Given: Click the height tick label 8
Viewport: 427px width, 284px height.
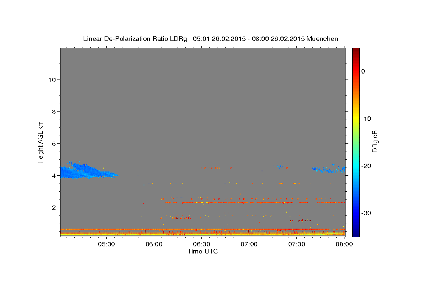Looking at the screenshot, I should pos(53,111).
